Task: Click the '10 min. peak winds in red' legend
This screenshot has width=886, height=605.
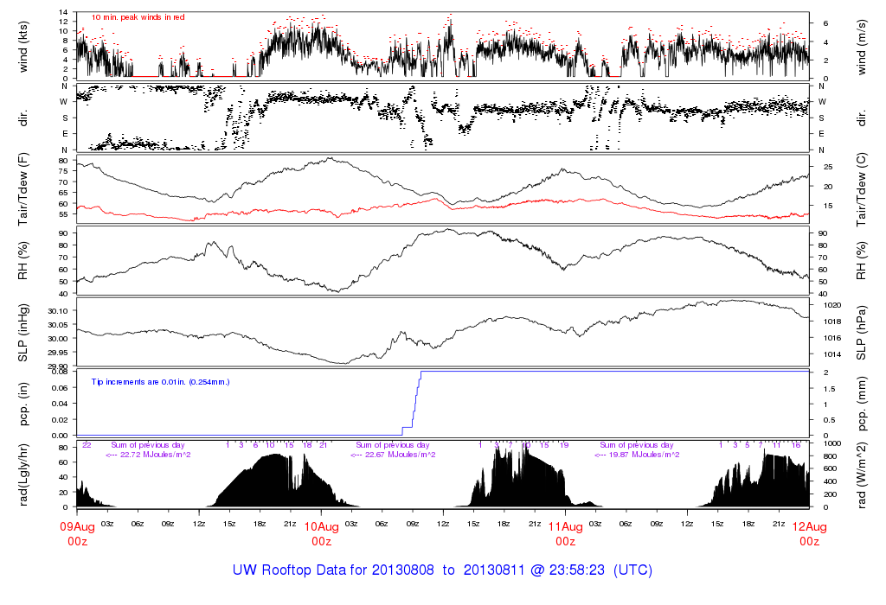Action: [x=138, y=17]
